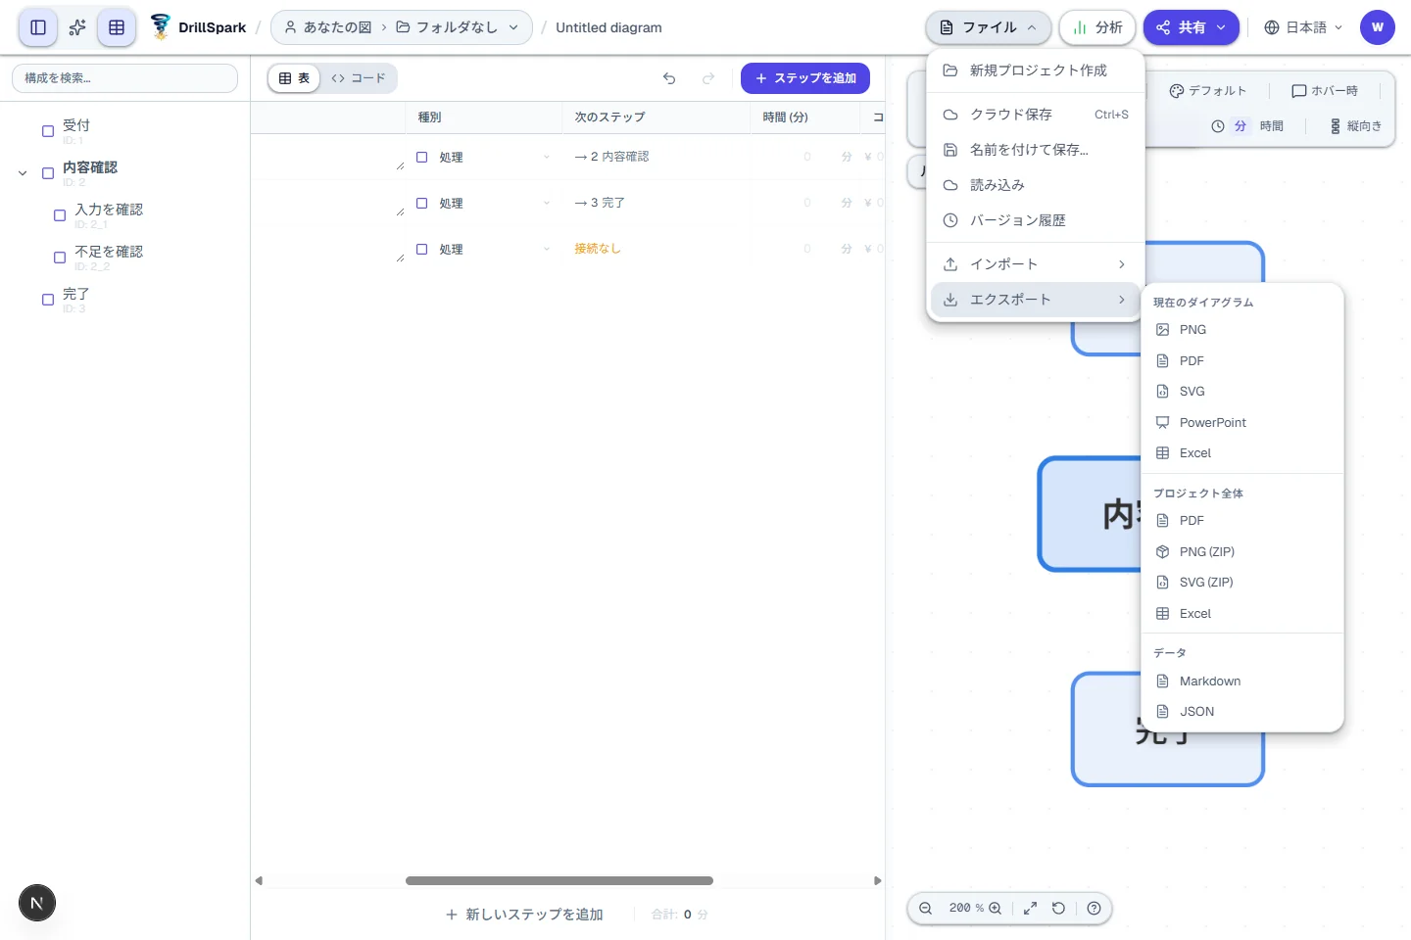Click the redo arrow icon
This screenshot has width=1411, height=940.
(x=708, y=78)
